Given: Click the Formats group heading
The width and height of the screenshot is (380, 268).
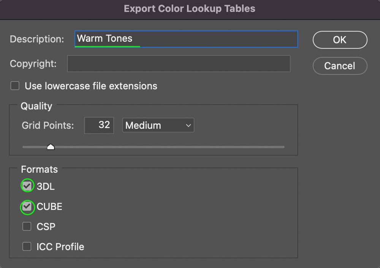Looking at the screenshot, I should 40,169.
